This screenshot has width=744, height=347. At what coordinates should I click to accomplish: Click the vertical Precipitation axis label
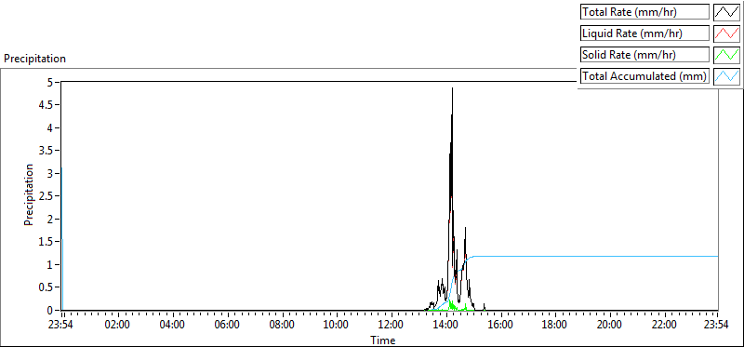tap(29, 194)
